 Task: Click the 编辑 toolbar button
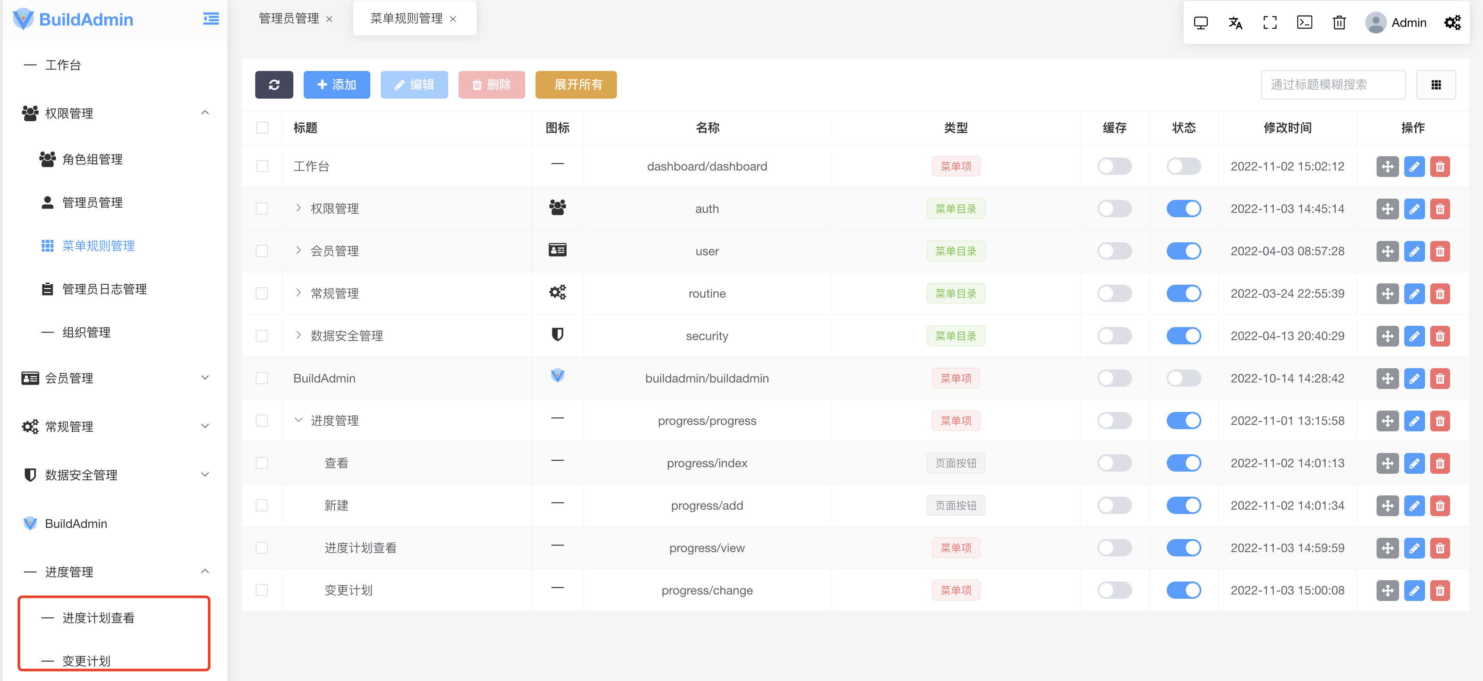pyautogui.click(x=414, y=85)
